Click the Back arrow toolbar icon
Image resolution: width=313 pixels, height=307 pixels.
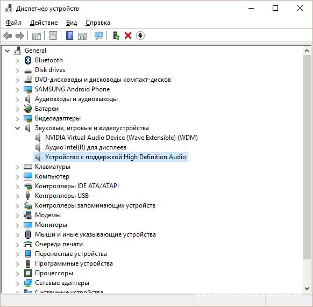(8, 36)
